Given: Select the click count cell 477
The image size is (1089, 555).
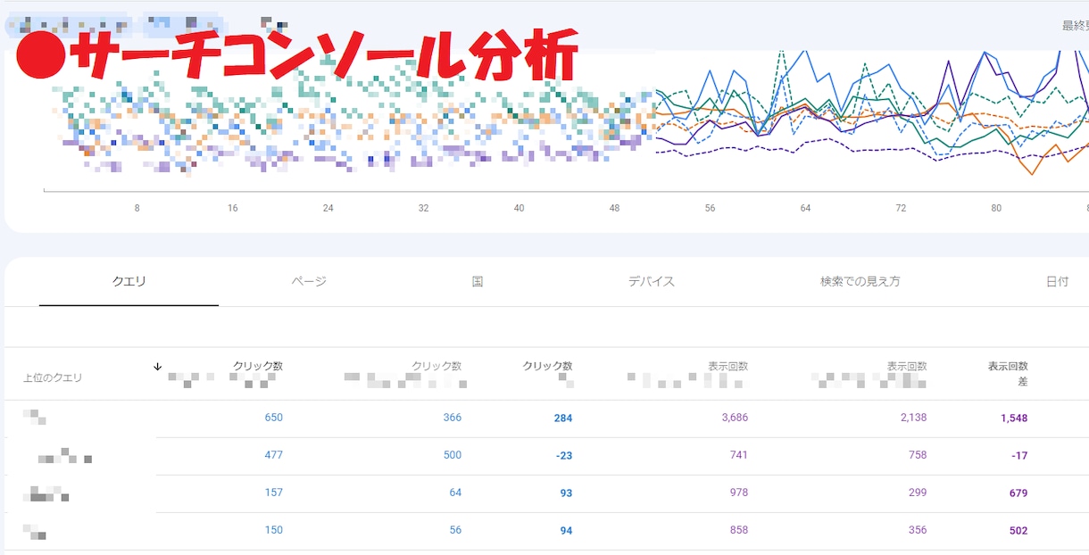Looking at the screenshot, I should pyautogui.click(x=273, y=455).
